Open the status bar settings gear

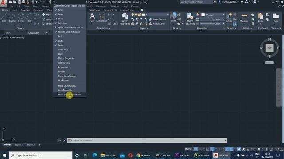259,149
